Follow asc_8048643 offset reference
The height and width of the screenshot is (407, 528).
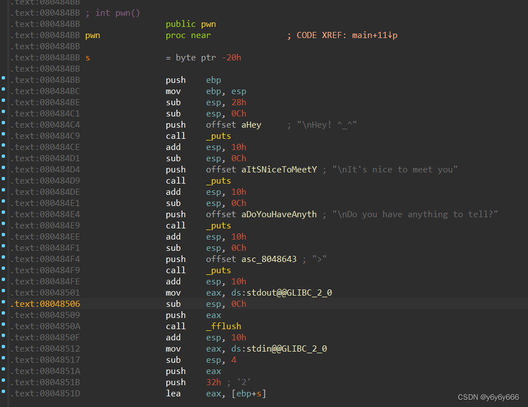point(269,259)
